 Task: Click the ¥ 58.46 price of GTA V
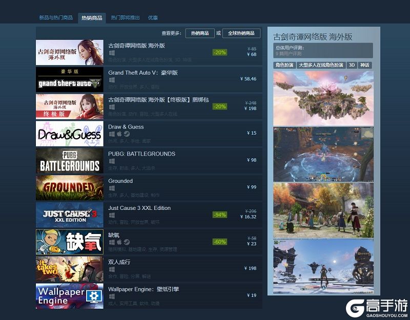click(x=249, y=79)
